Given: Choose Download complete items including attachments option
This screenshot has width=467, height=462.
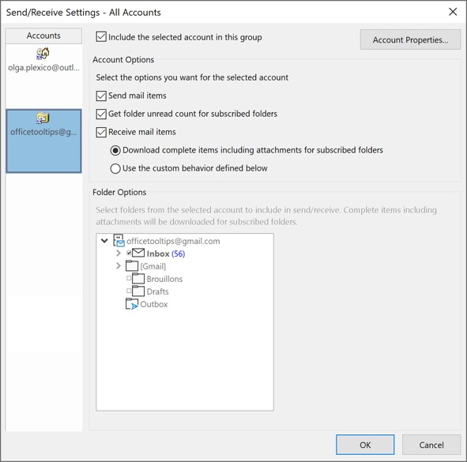Looking at the screenshot, I should [115, 150].
